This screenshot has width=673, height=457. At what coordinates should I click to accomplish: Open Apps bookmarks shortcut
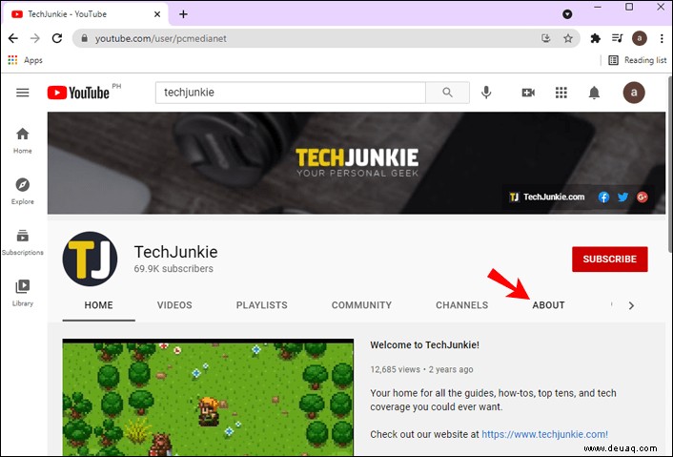[x=26, y=60]
